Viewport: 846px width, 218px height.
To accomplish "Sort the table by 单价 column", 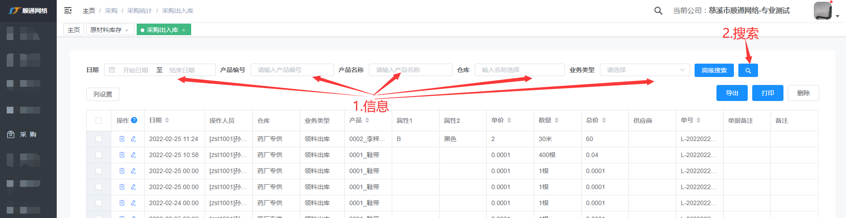I will click(x=509, y=120).
